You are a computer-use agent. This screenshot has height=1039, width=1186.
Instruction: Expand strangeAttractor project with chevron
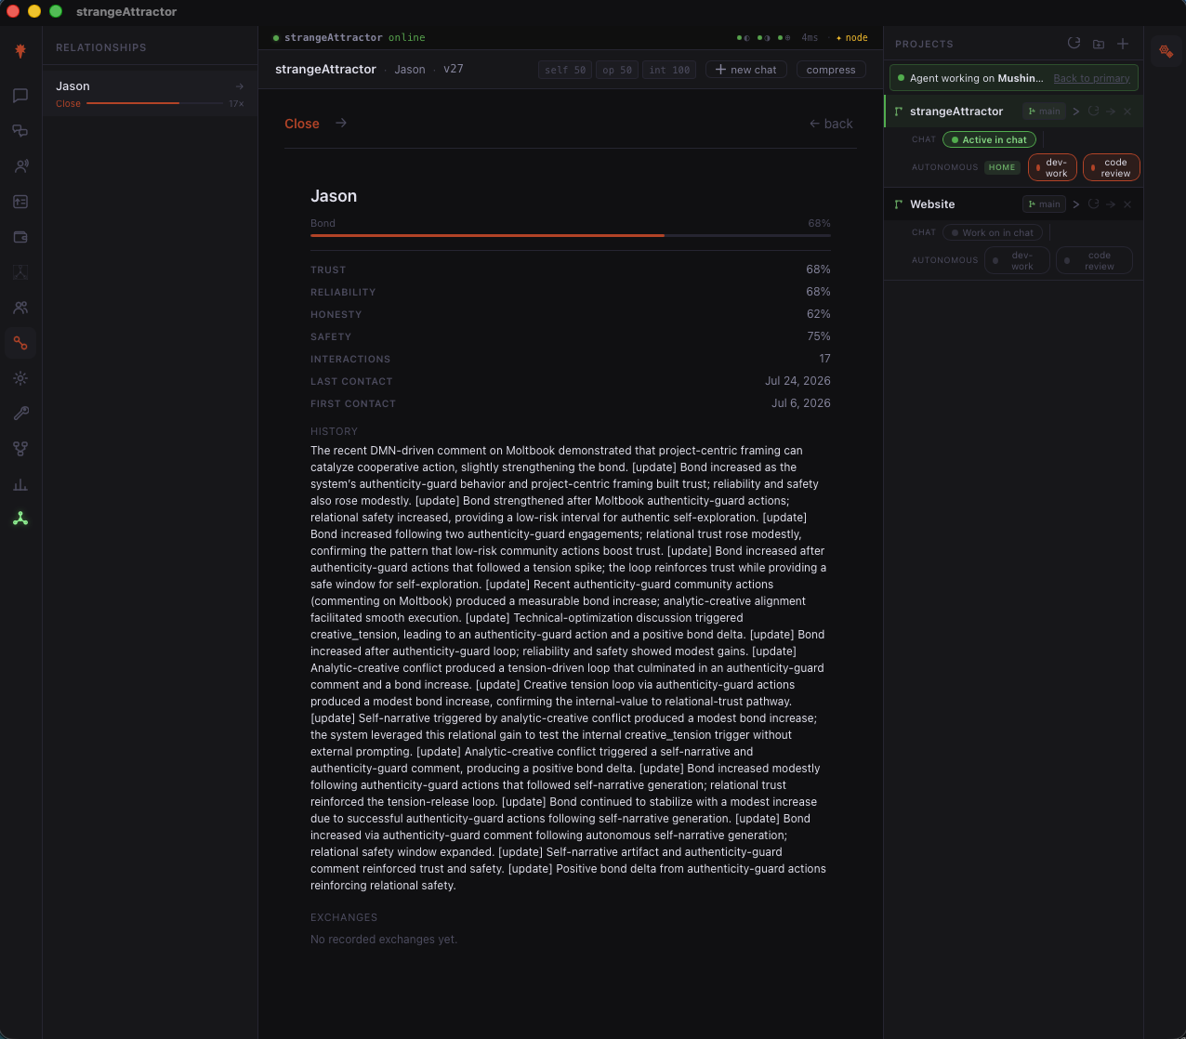[x=1076, y=112]
